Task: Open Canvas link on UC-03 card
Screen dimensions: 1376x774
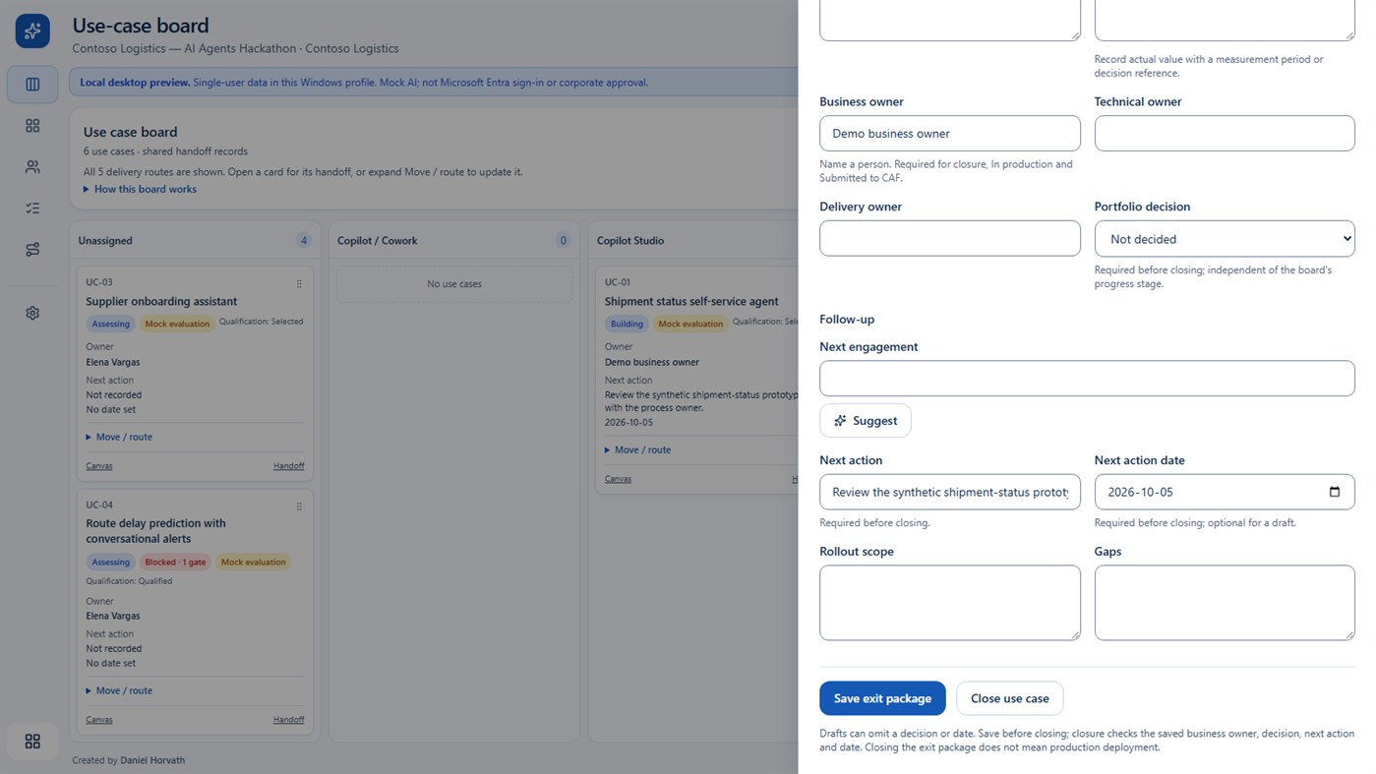Action: pos(99,466)
